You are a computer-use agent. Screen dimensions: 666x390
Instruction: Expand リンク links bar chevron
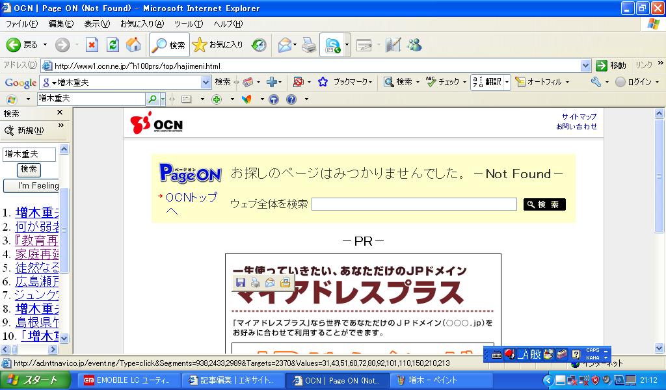coord(661,63)
